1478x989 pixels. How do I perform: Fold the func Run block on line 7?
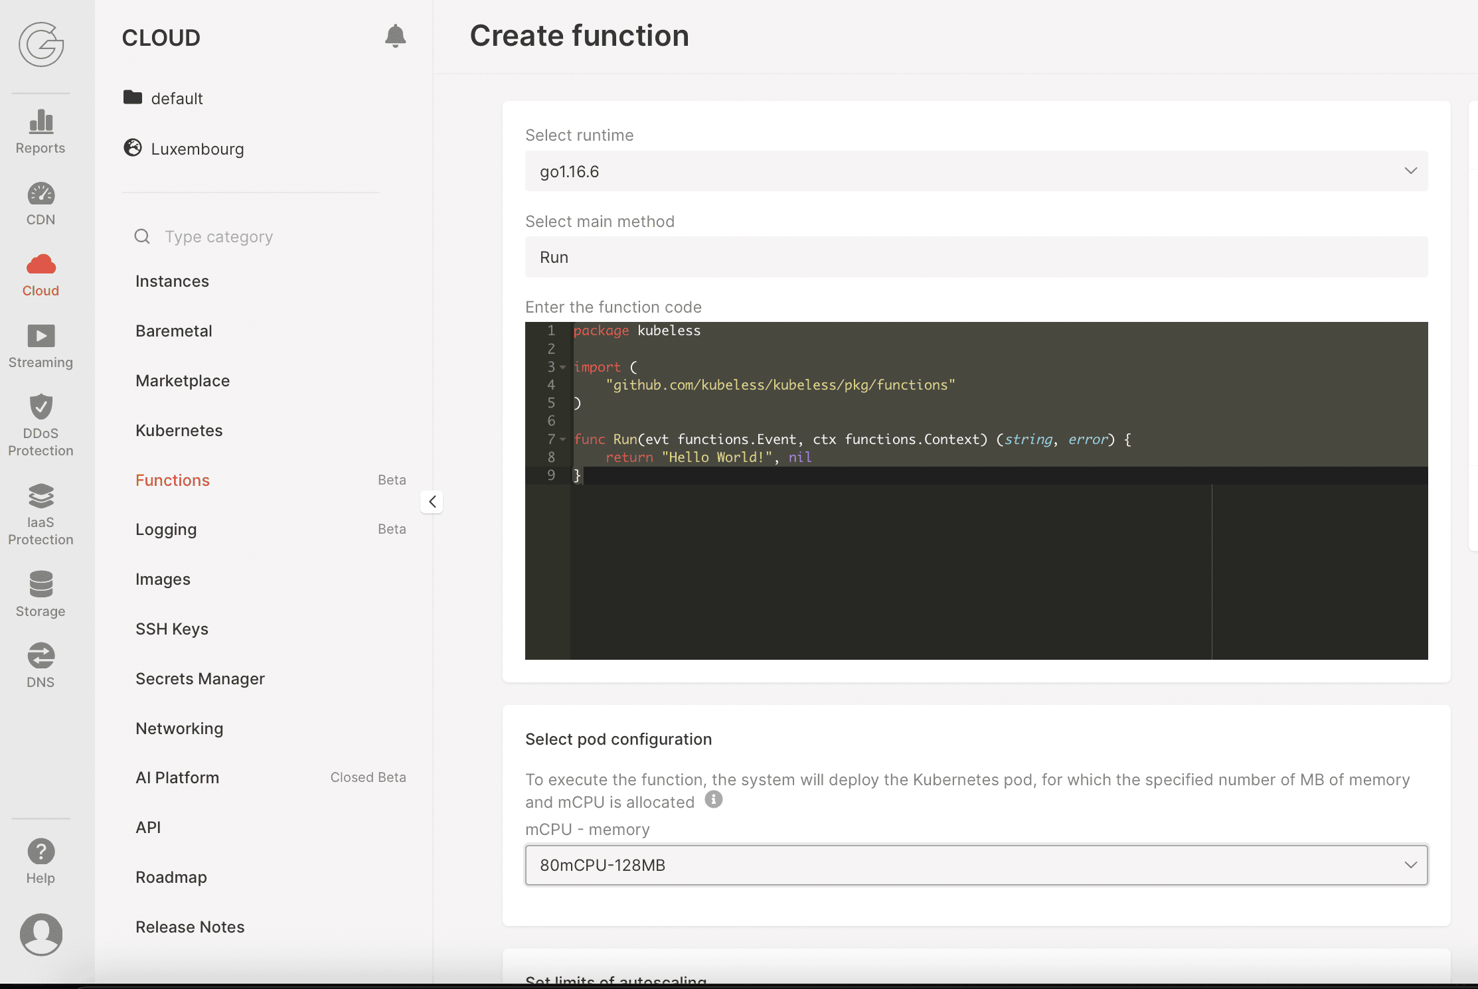tap(562, 439)
